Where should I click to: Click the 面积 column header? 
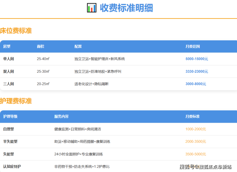(x=40, y=46)
